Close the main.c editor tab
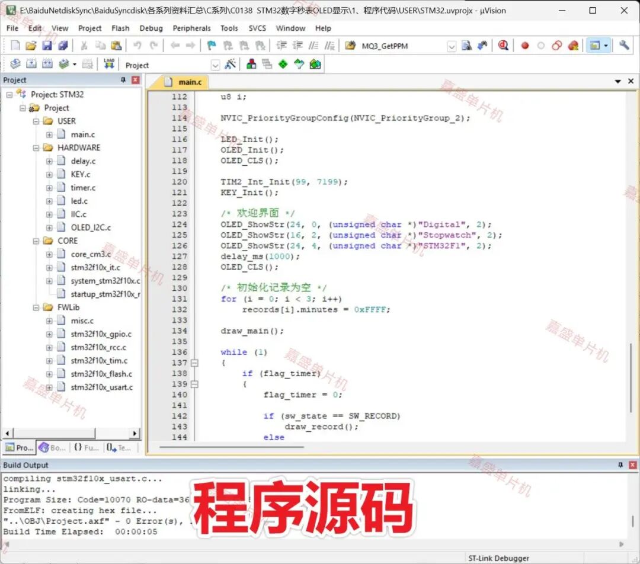The image size is (640, 564). (x=631, y=81)
